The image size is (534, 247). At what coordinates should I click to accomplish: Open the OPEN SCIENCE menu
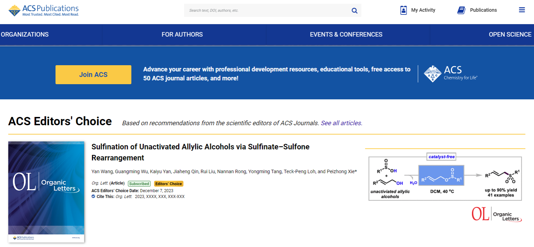click(x=510, y=34)
